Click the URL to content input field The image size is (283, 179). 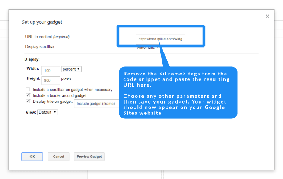160,39
